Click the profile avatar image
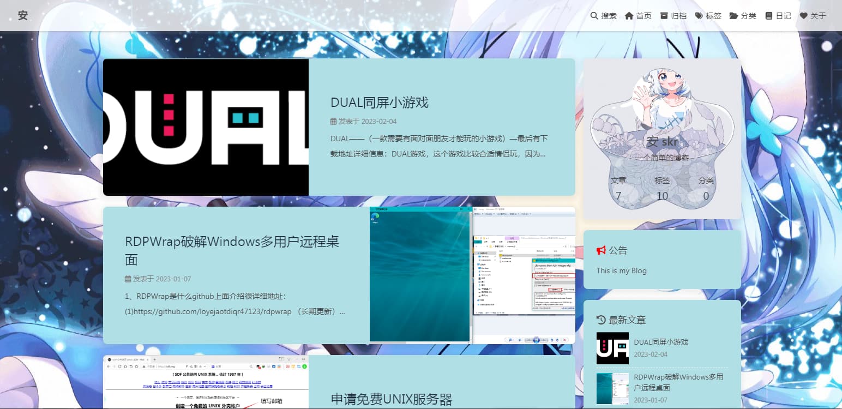This screenshot has width=842, height=409. click(662, 99)
